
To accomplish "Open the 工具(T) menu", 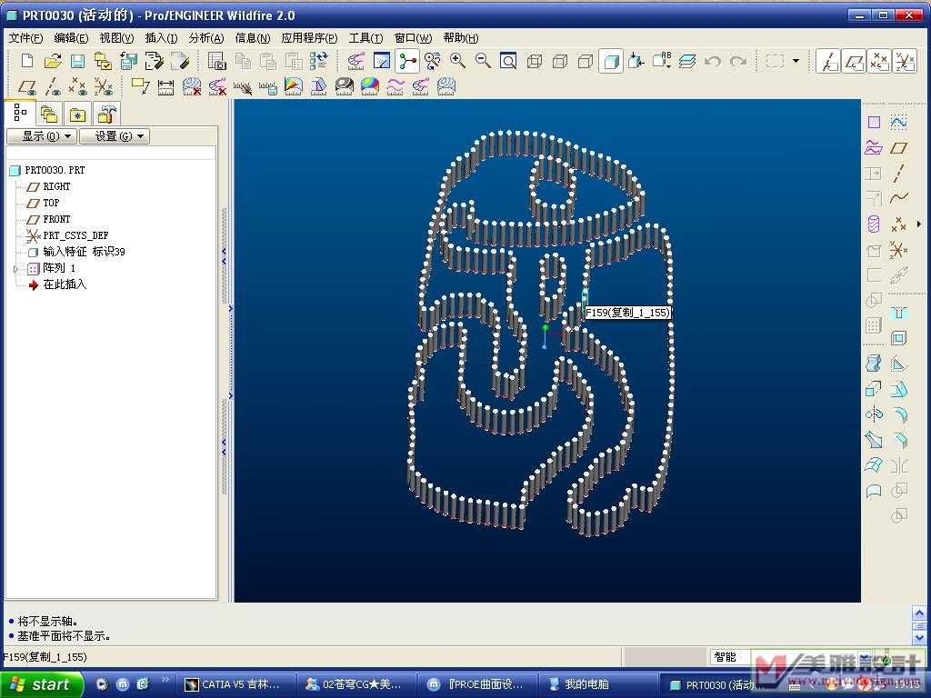I will click(365, 38).
